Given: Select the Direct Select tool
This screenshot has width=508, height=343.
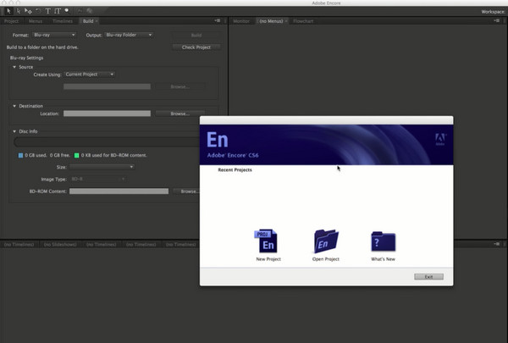Looking at the screenshot, I should click(x=19, y=11).
